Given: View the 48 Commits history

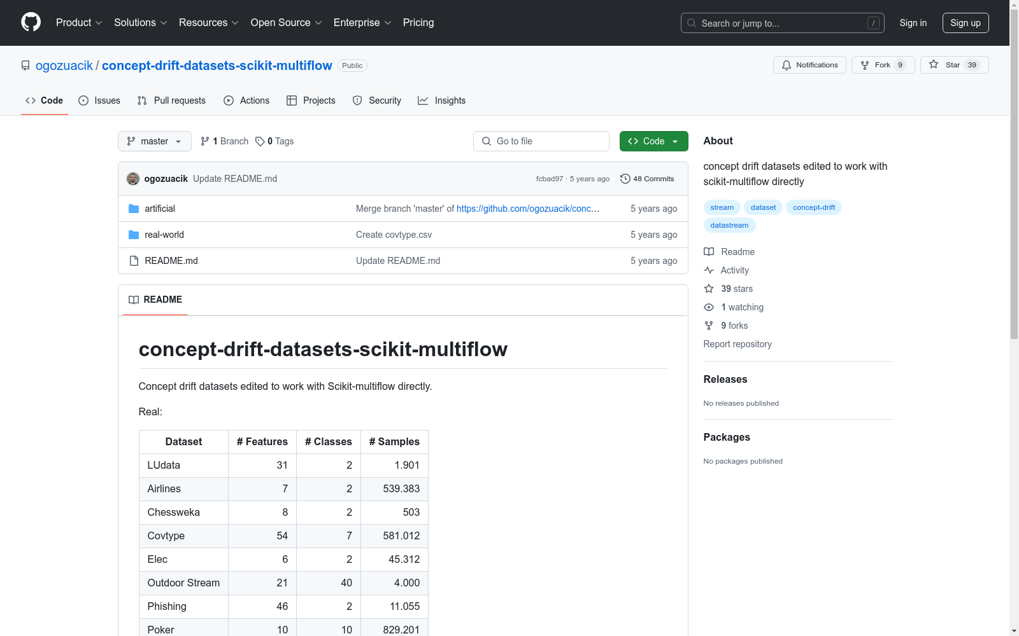Looking at the screenshot, I should point(647,179).
